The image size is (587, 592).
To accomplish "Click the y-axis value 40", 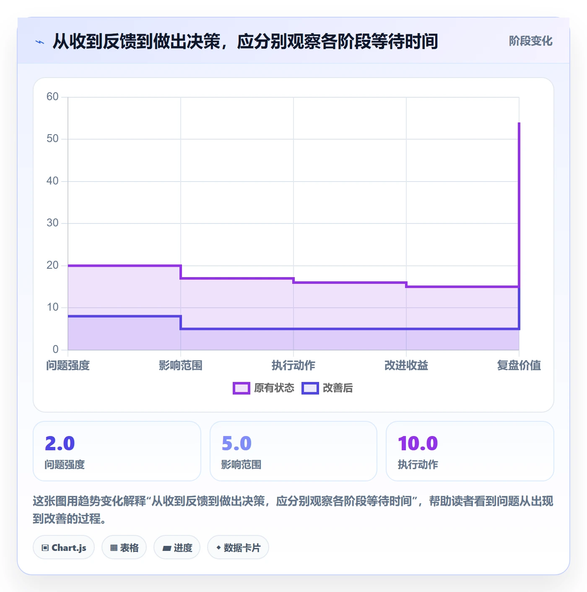I will click(x=52, y=181).
